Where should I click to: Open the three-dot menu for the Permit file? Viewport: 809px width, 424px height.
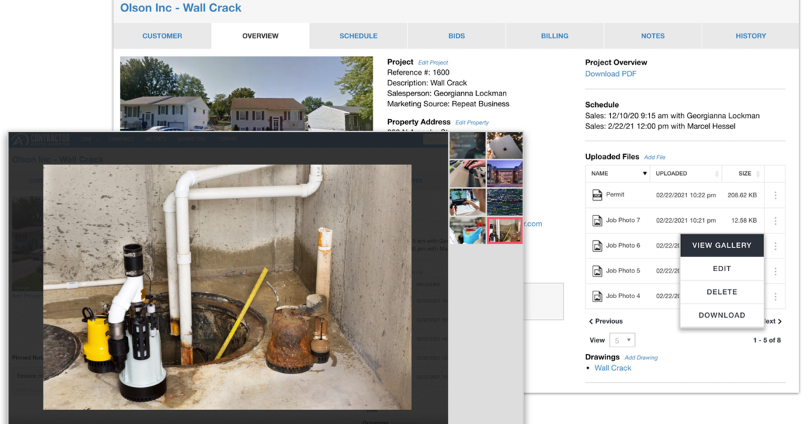point(775,195)
